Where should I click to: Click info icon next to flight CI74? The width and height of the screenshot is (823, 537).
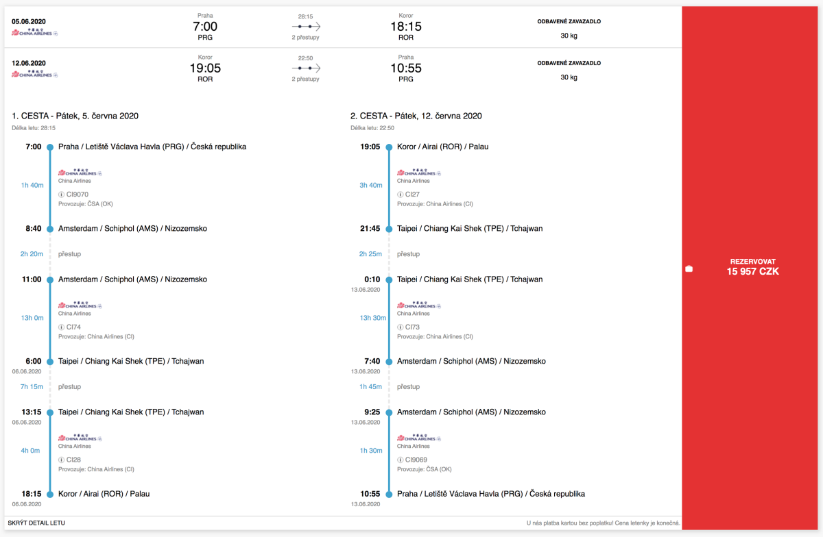tap(62, 327)
